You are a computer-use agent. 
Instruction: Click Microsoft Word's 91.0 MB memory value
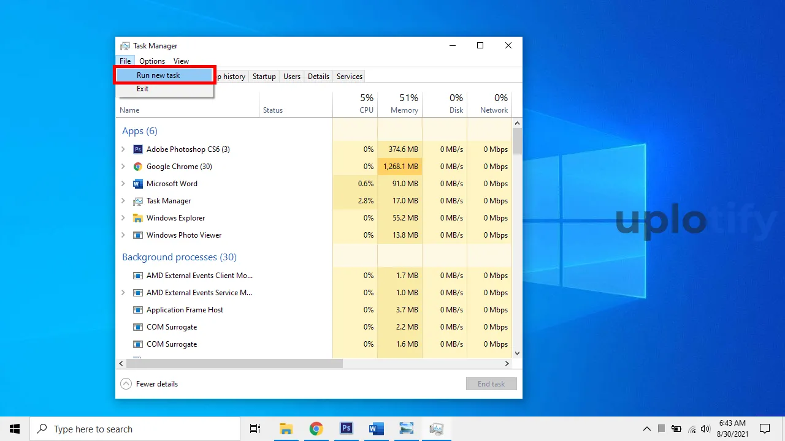tap(405, 184)
